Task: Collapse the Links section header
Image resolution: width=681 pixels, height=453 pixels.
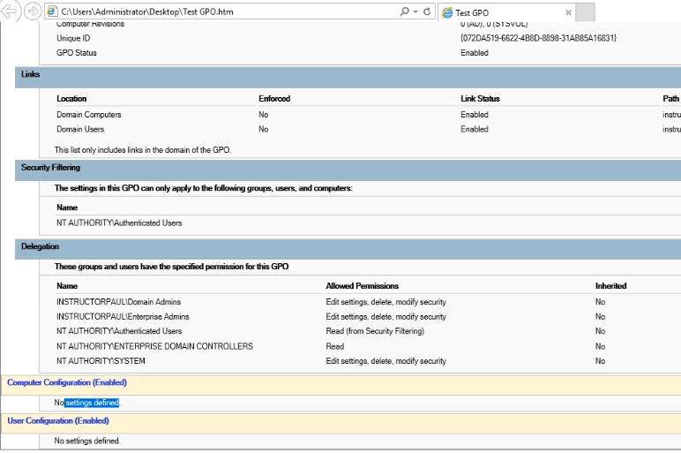Action: coord(31,74)
